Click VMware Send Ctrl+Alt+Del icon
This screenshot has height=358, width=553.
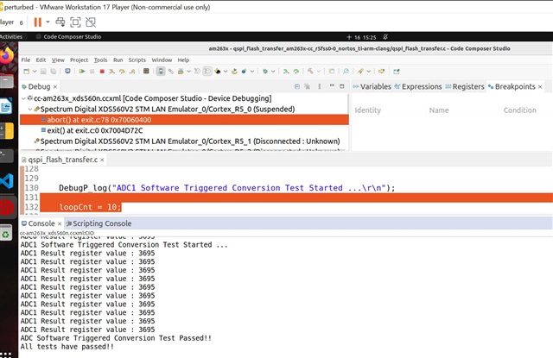(x=60, y=22)
